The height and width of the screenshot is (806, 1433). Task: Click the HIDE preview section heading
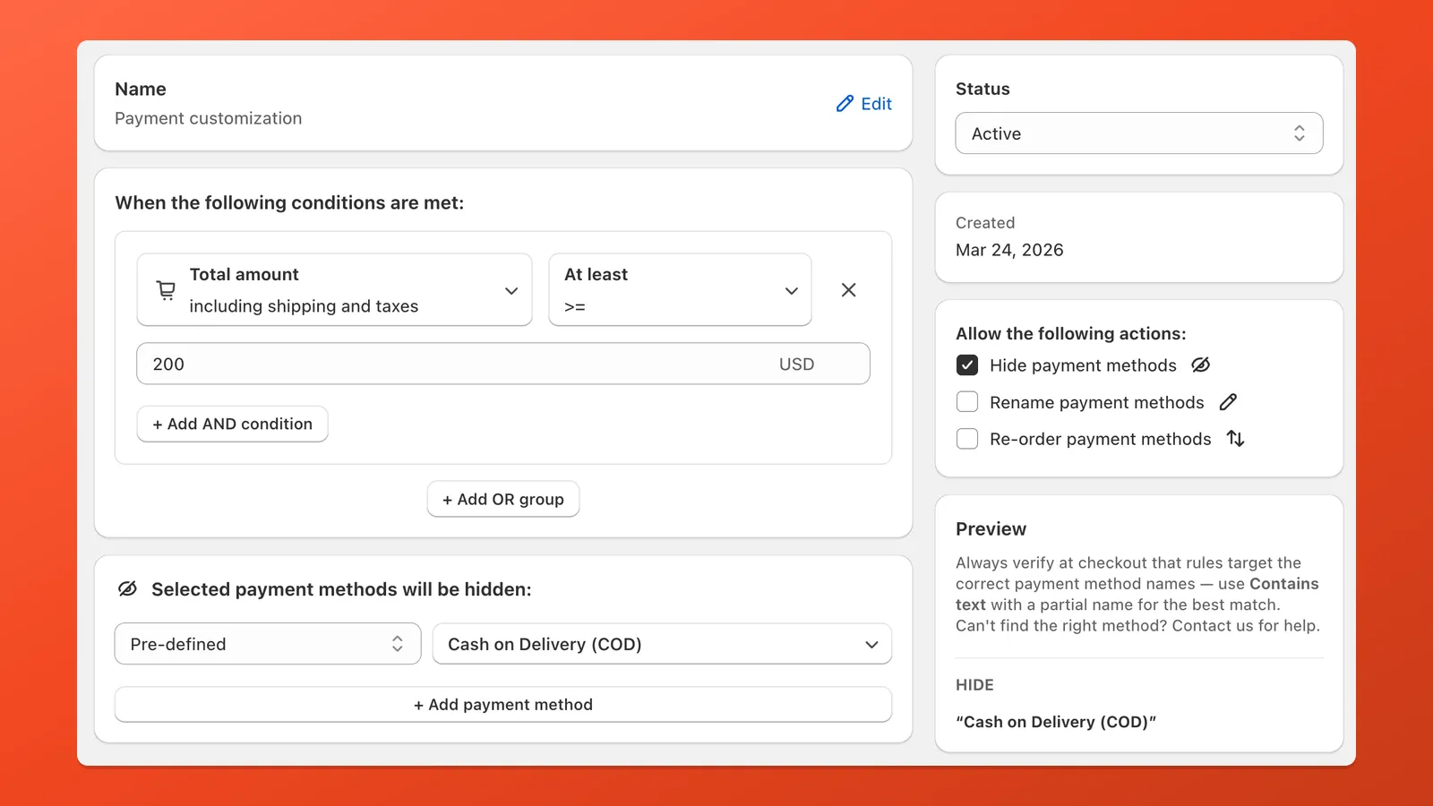tap(974, 684)
